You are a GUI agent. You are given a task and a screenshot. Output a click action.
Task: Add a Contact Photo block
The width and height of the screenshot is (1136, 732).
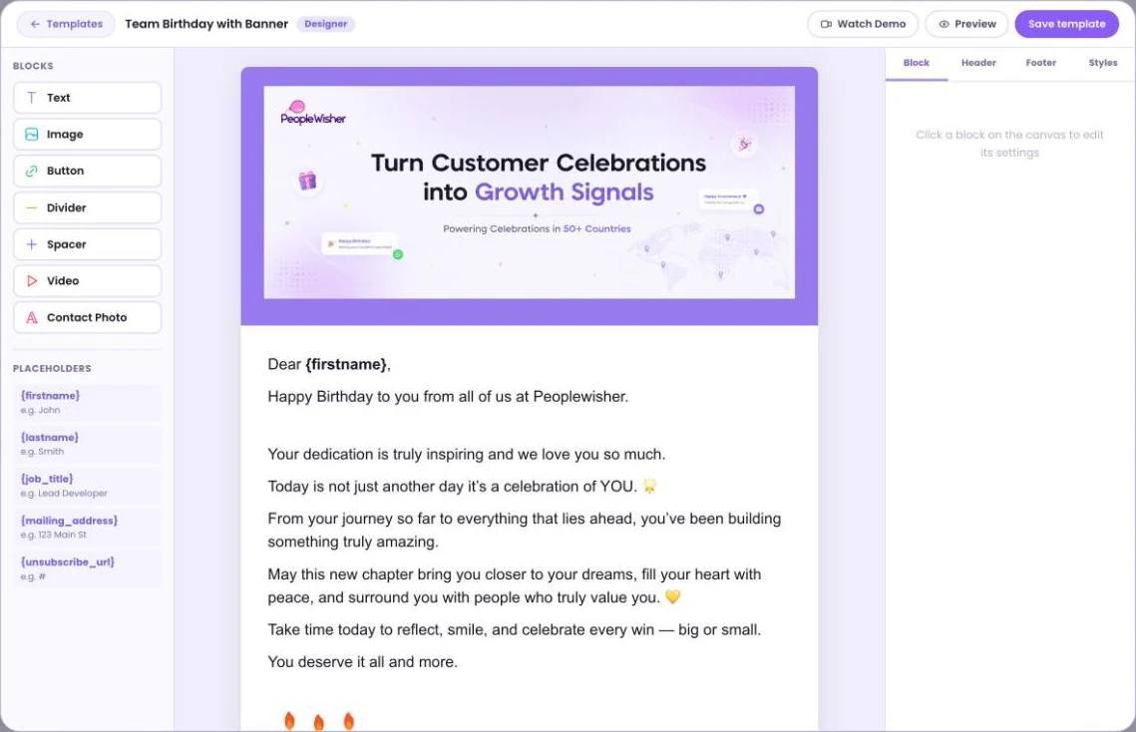click(x=87, y=317)
